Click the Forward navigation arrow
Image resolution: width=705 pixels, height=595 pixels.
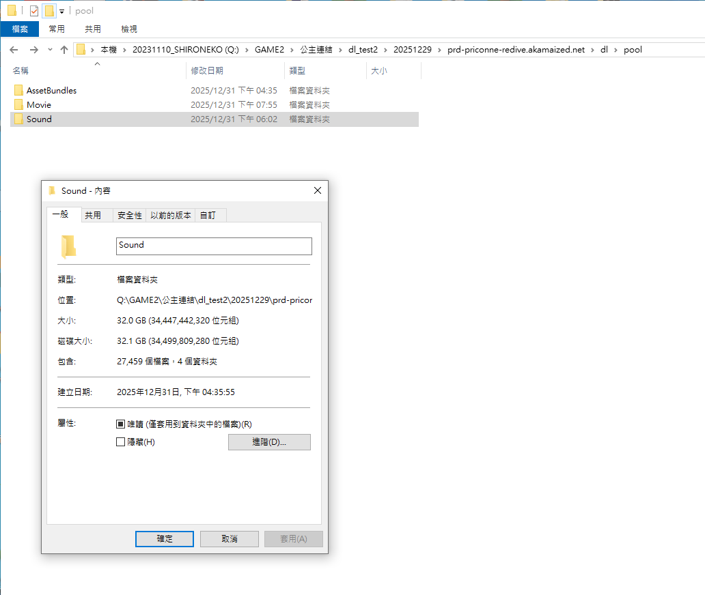click(x=33, y=50)
